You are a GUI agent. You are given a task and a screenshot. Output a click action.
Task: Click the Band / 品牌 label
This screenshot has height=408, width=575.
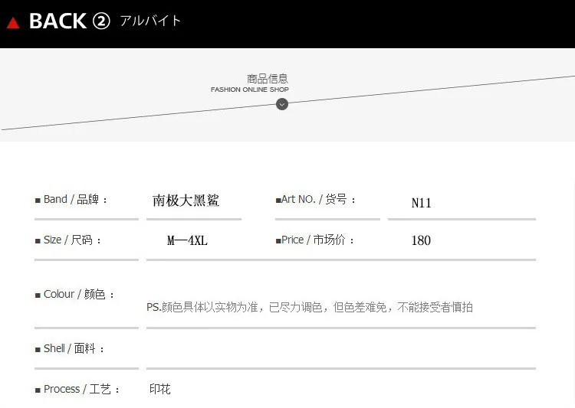[71, 200]
